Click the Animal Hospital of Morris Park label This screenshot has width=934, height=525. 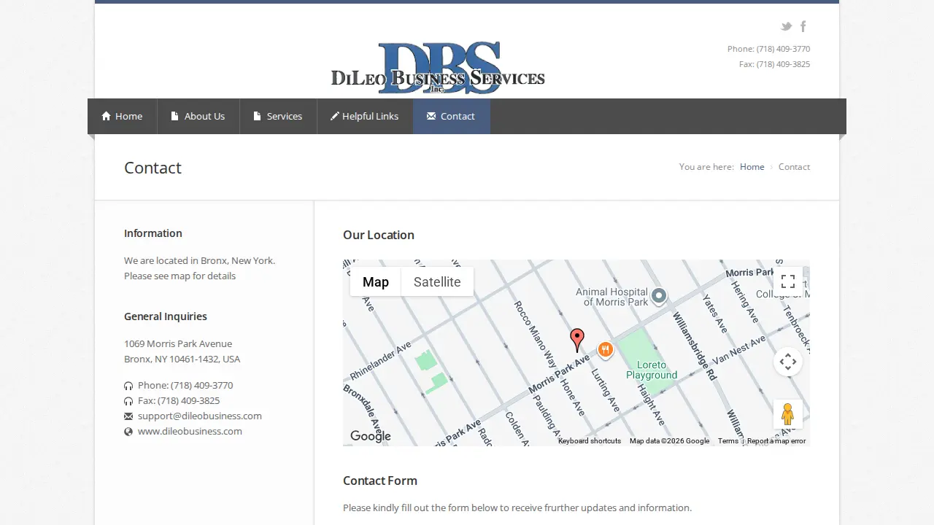(x=612, y=297)
